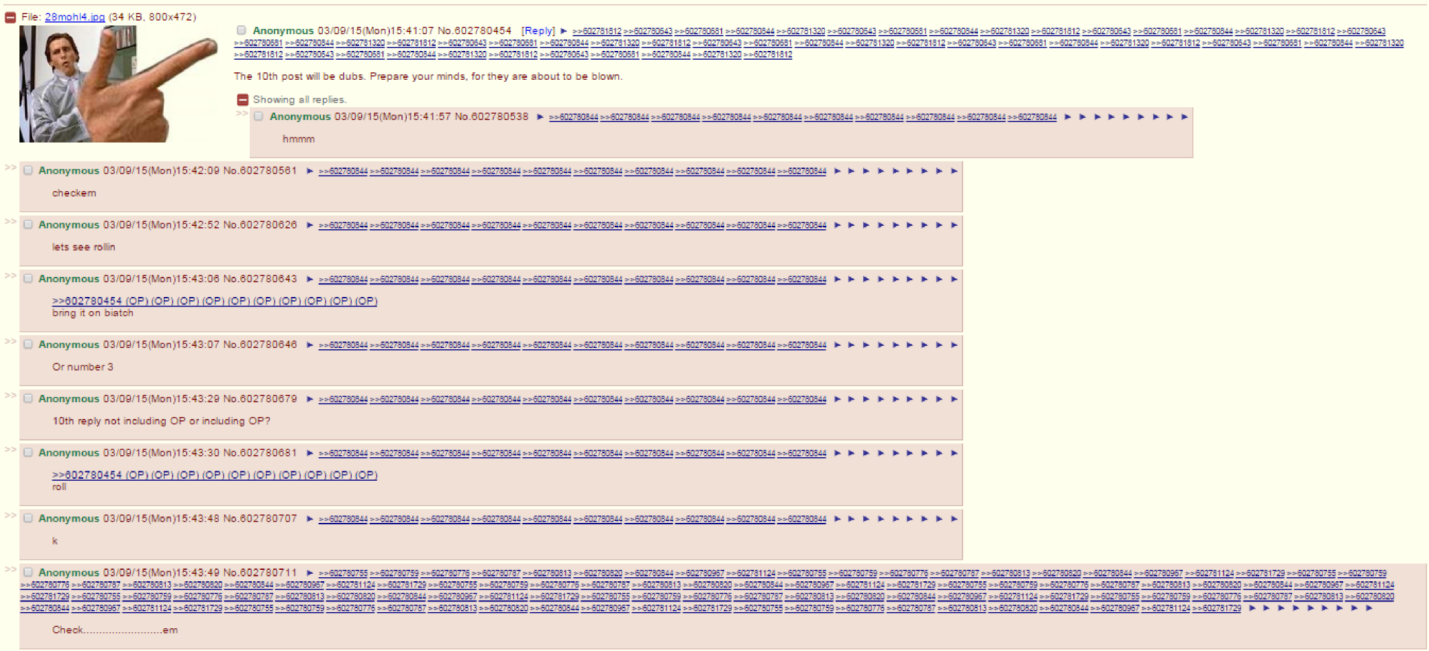Image resolution: width=1429 pixels, height=651 pixels.
Task: Hide thread using minus icon beside File
Action: pyautogui.click(x=10, y=17)
